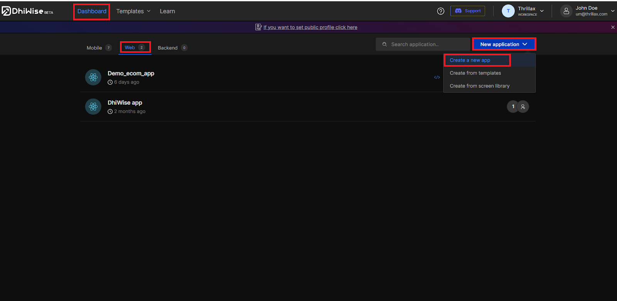The image size is (617, 301).
Task: Open the Thrillax workspace switcher chevron
Action: click(x=542, y=11)
